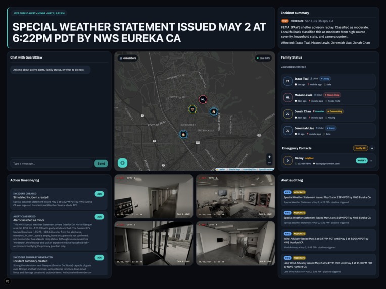Image resolution: width=386 pixels, height=289 pixels.
Task: Click the email icon next to danny@yourmom.com
Action: pos(314,164)
